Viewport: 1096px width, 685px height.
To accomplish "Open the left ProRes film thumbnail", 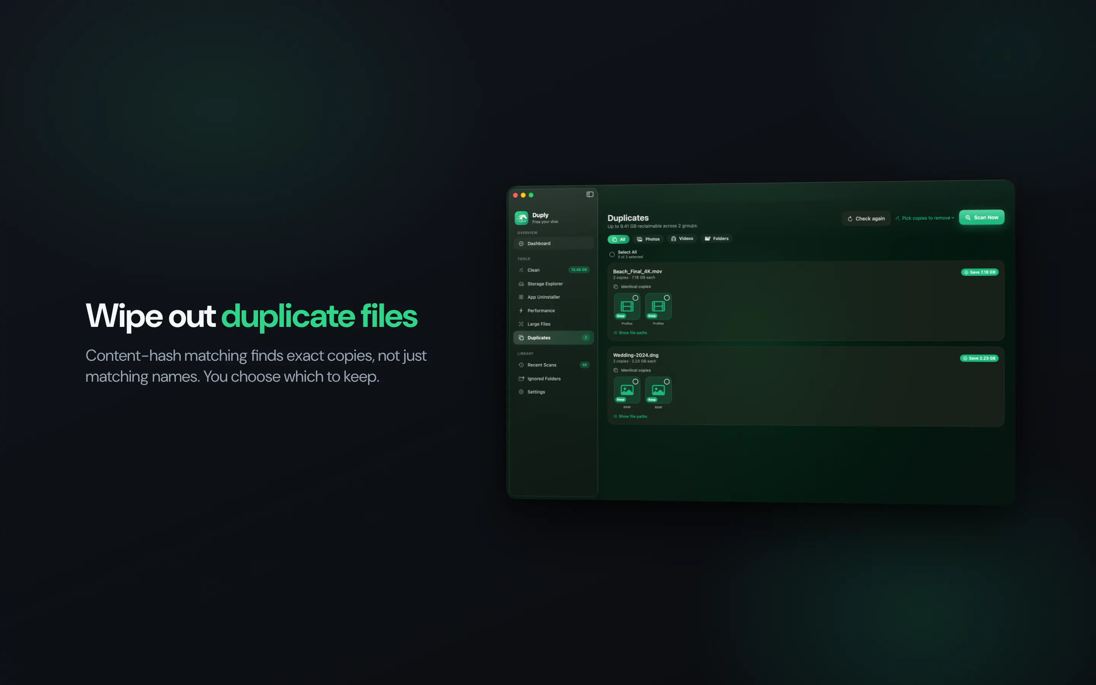I will tap(627, 306).
